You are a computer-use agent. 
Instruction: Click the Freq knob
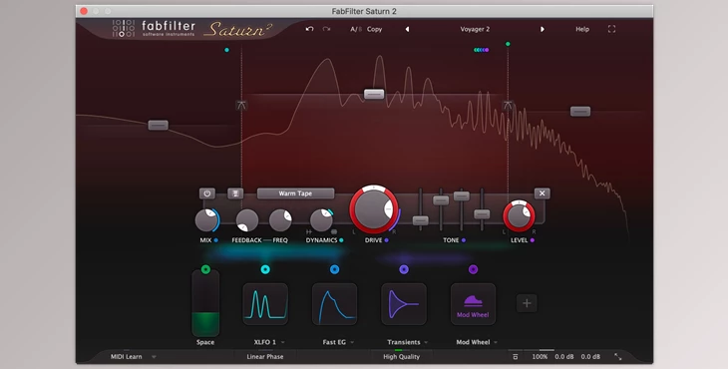[x=280, y=220]
